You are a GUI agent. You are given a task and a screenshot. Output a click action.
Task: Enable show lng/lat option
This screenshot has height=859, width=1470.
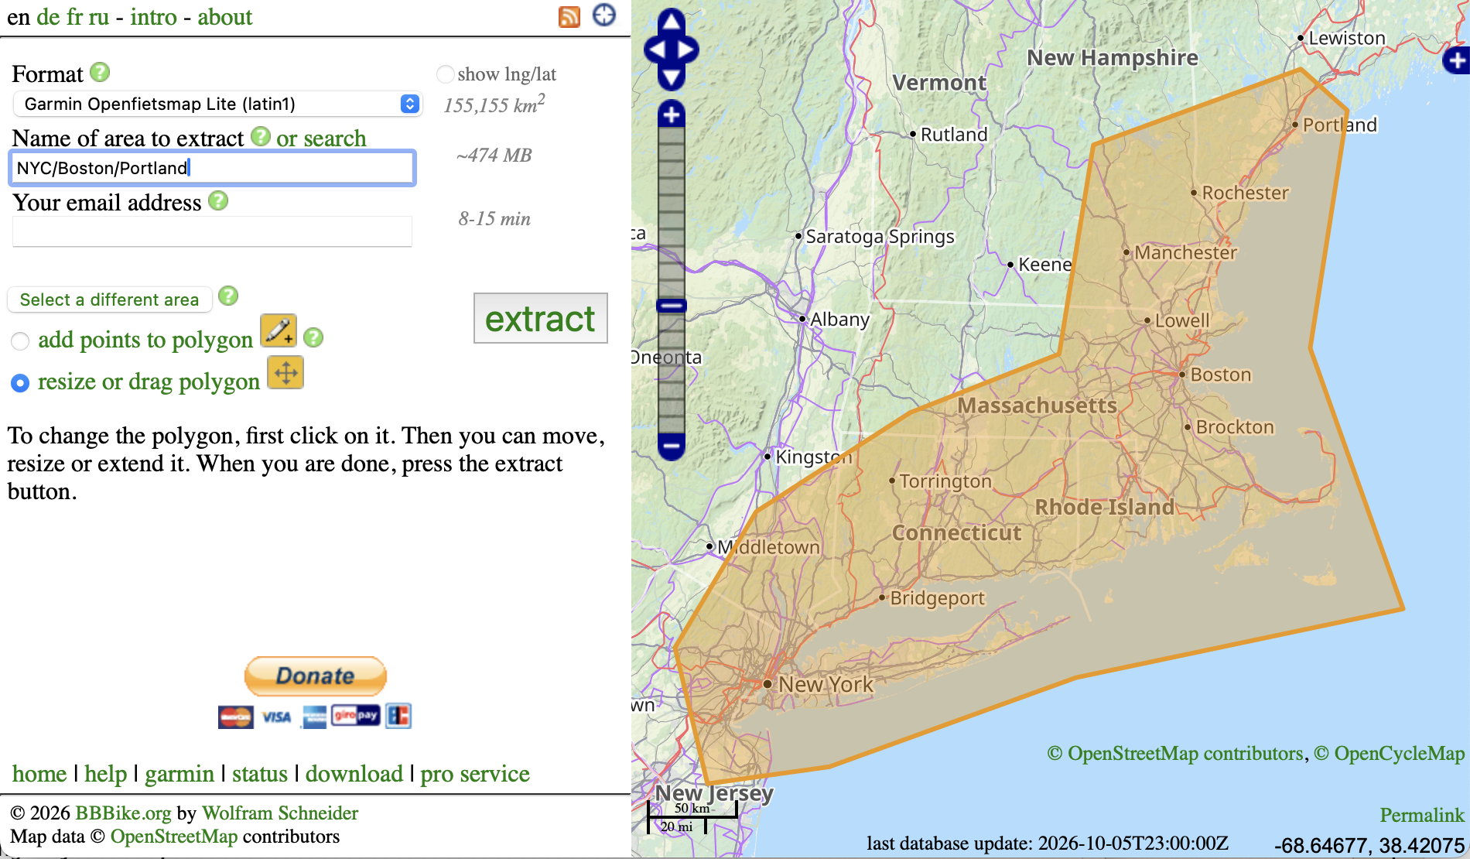[445, 74]
